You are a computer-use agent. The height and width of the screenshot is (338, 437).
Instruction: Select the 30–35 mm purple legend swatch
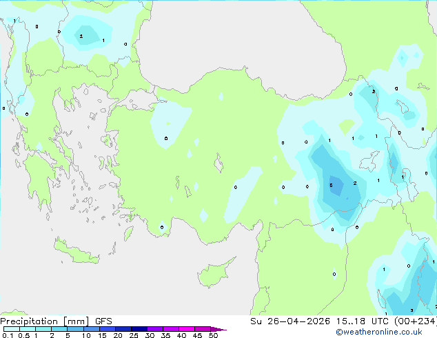[x=155, y=329]
